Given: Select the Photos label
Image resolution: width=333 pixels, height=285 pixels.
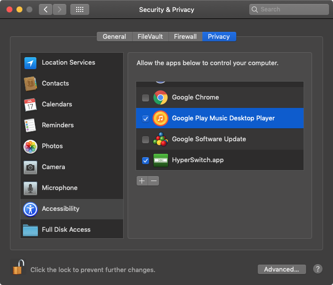Looking at the screenshot, I should pos(52,146).
